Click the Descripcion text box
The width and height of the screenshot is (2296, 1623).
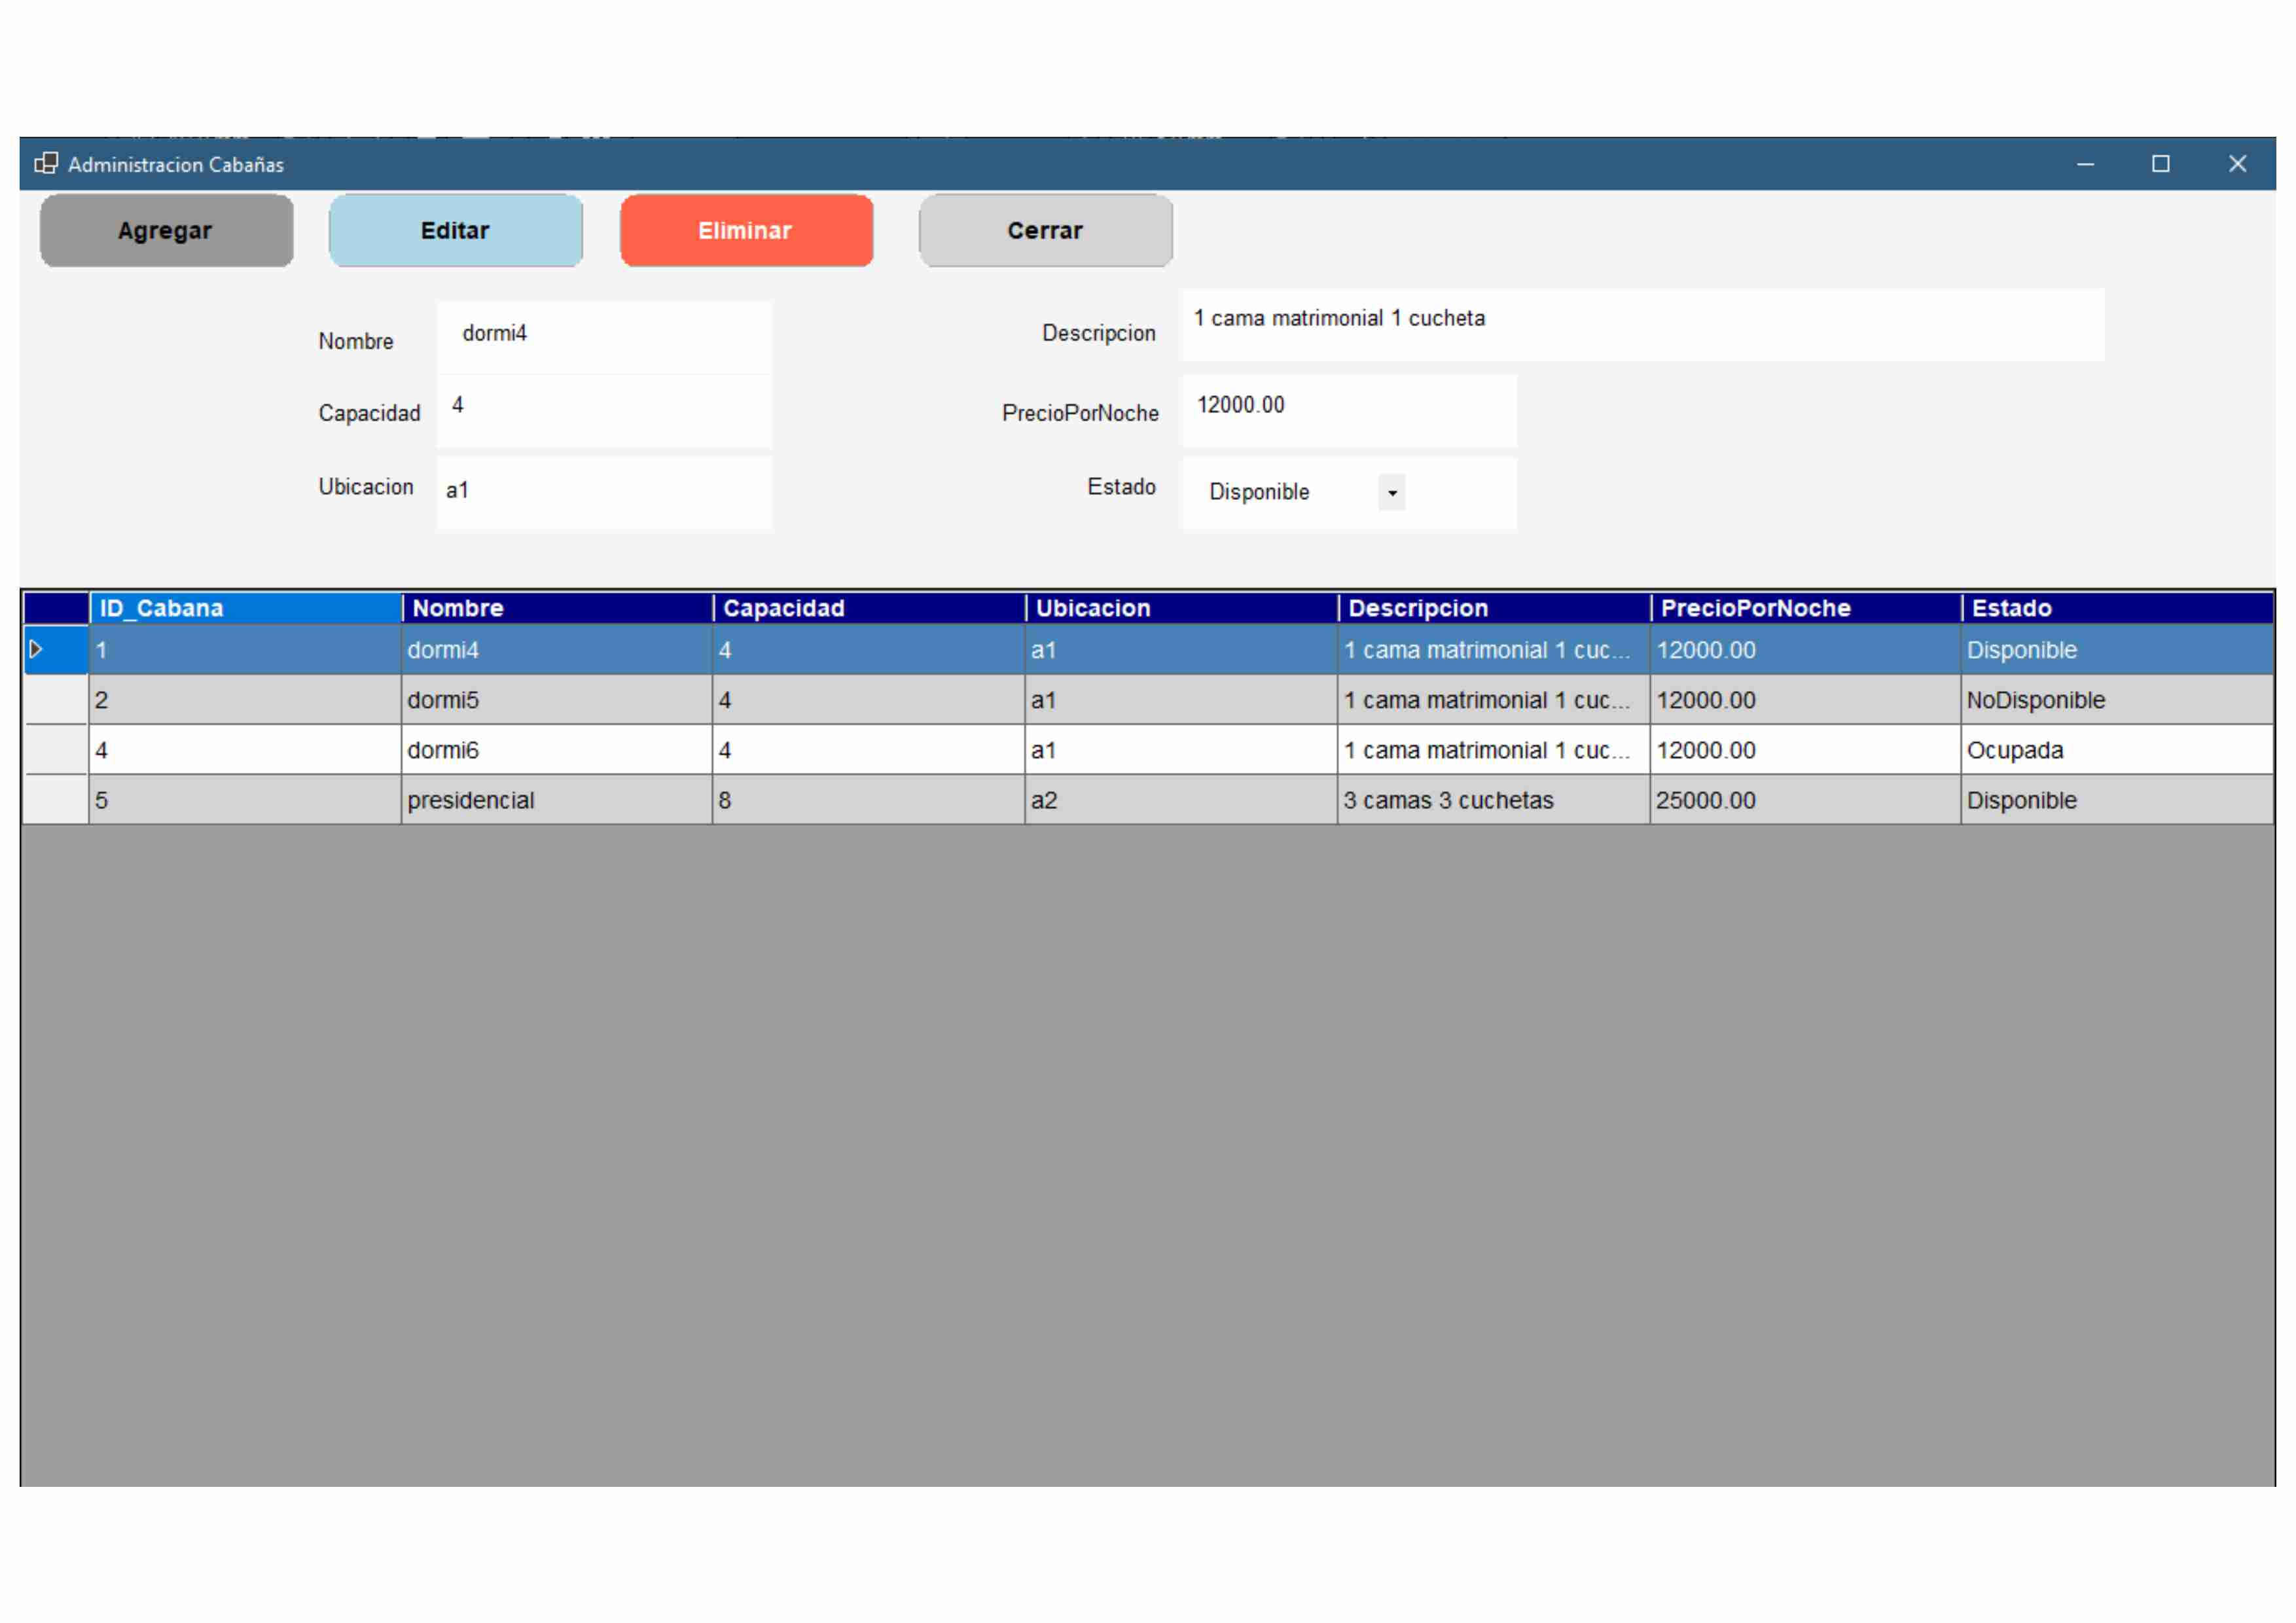pos(1642,325)
